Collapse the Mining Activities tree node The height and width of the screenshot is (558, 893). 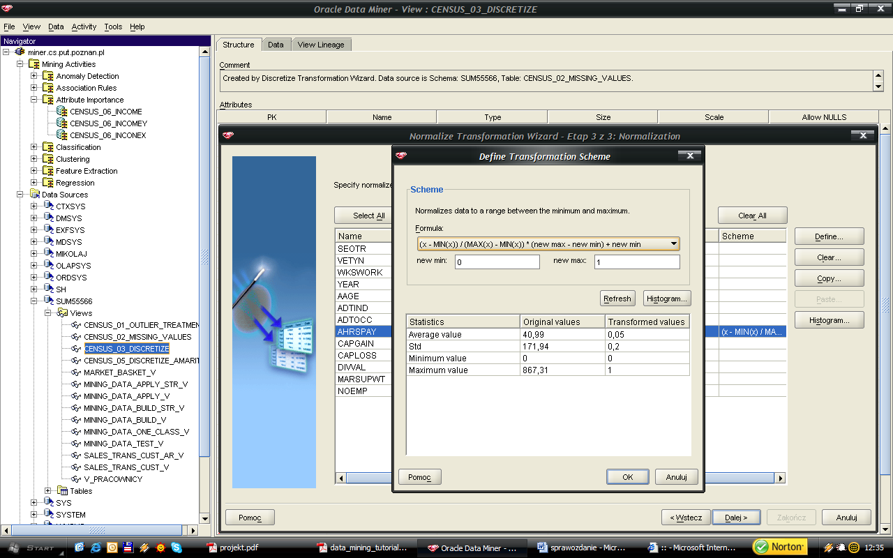point(20,64)
